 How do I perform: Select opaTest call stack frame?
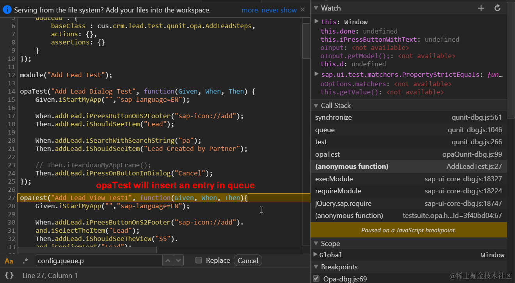(x=408, y=154)
